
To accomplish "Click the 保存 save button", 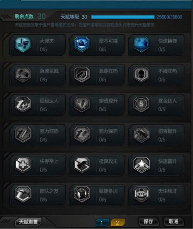I will [x=148, y=222].
